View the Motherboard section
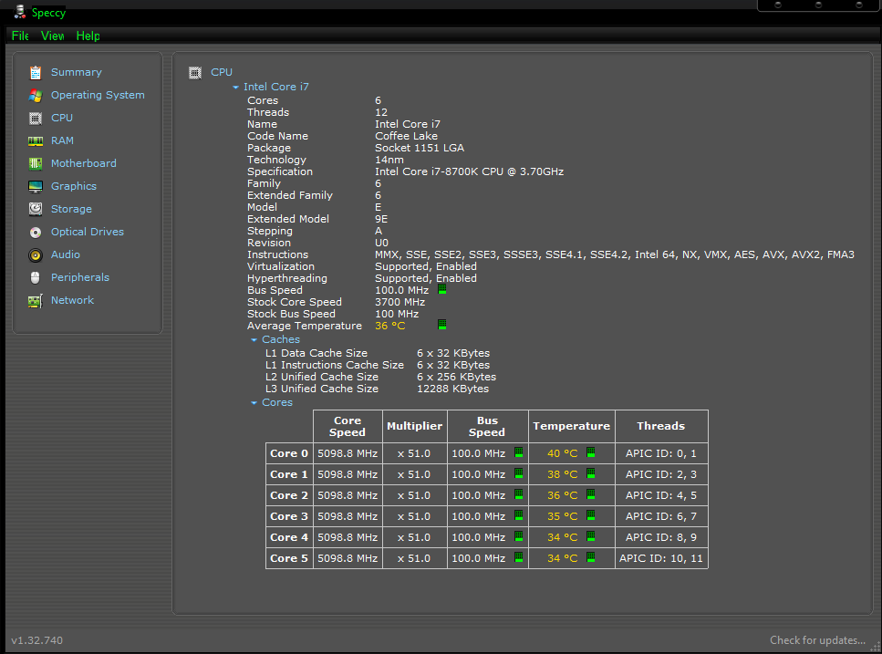This screenshot has height=654, width=882. tap(84, 163)
